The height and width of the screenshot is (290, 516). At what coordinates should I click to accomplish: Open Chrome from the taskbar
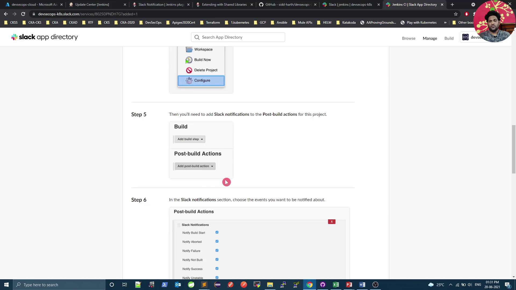(309, 285)
